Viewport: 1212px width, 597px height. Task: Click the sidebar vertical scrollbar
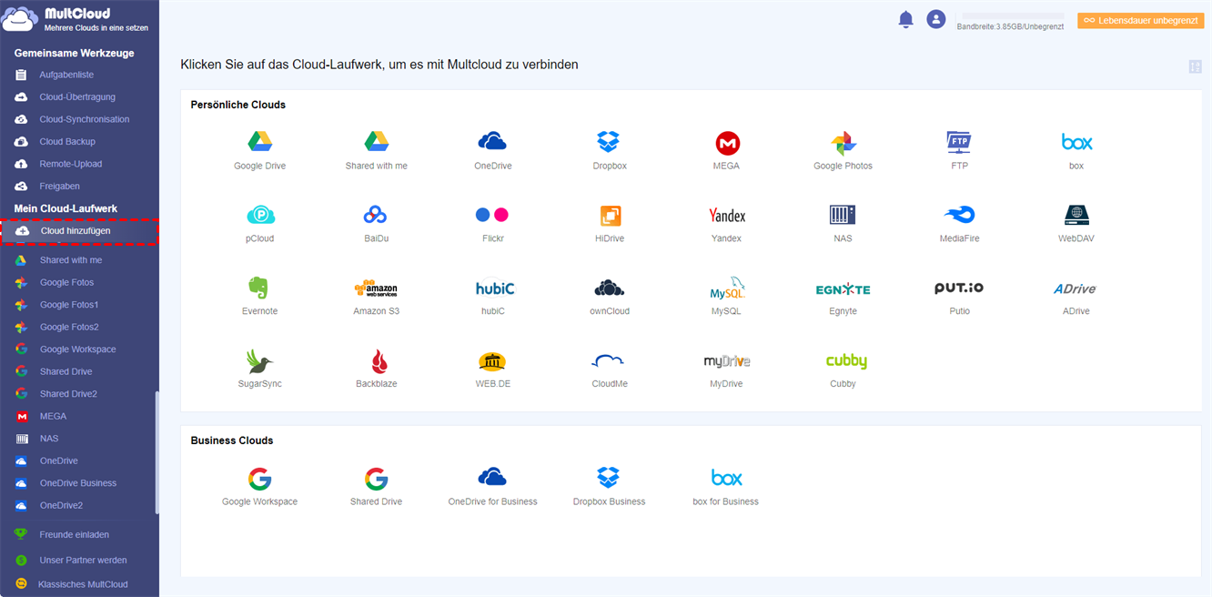click(157, 452)
